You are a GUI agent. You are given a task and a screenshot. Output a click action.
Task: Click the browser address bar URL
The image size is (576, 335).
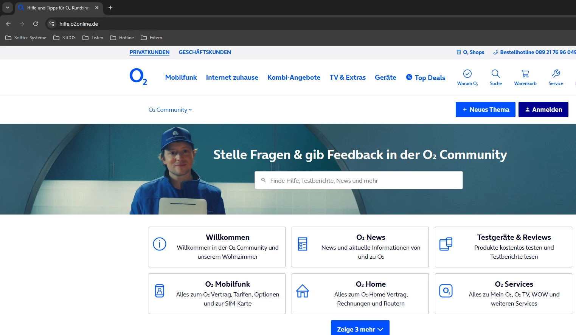pos(79,24)
